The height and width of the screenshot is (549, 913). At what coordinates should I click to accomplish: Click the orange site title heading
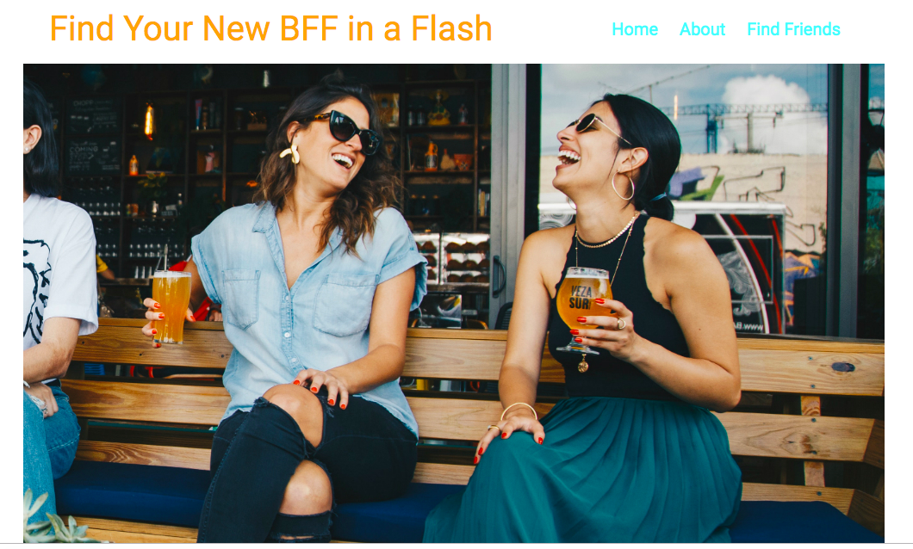[271, 28]
